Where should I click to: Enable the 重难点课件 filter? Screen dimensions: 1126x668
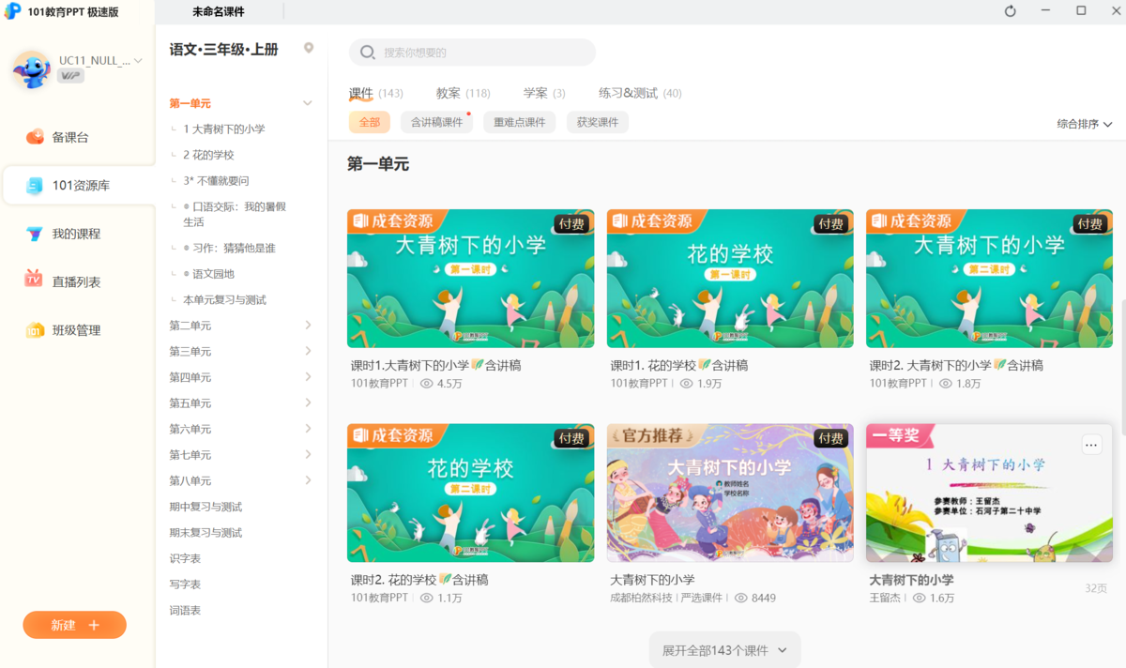[519, 121]
